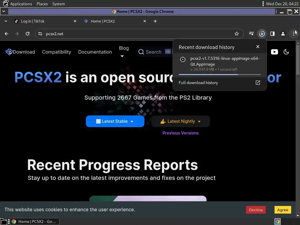Close the Home | PCSX2 tab
The width and height of the screenshot is (300, 225).
pos(145,21)
